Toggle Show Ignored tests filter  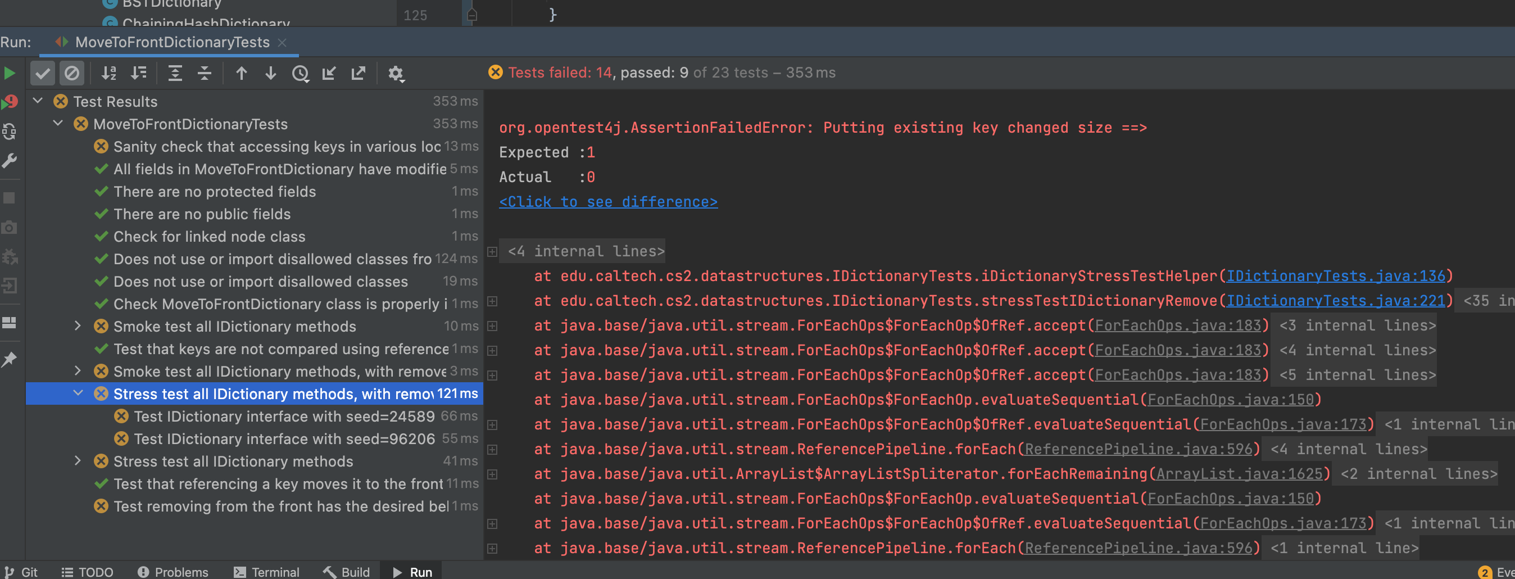click(72, 74)
